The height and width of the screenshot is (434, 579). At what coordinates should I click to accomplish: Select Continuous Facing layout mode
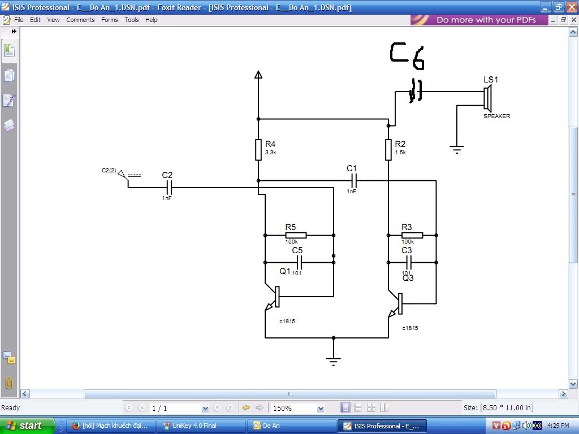[x=384, y=408]
